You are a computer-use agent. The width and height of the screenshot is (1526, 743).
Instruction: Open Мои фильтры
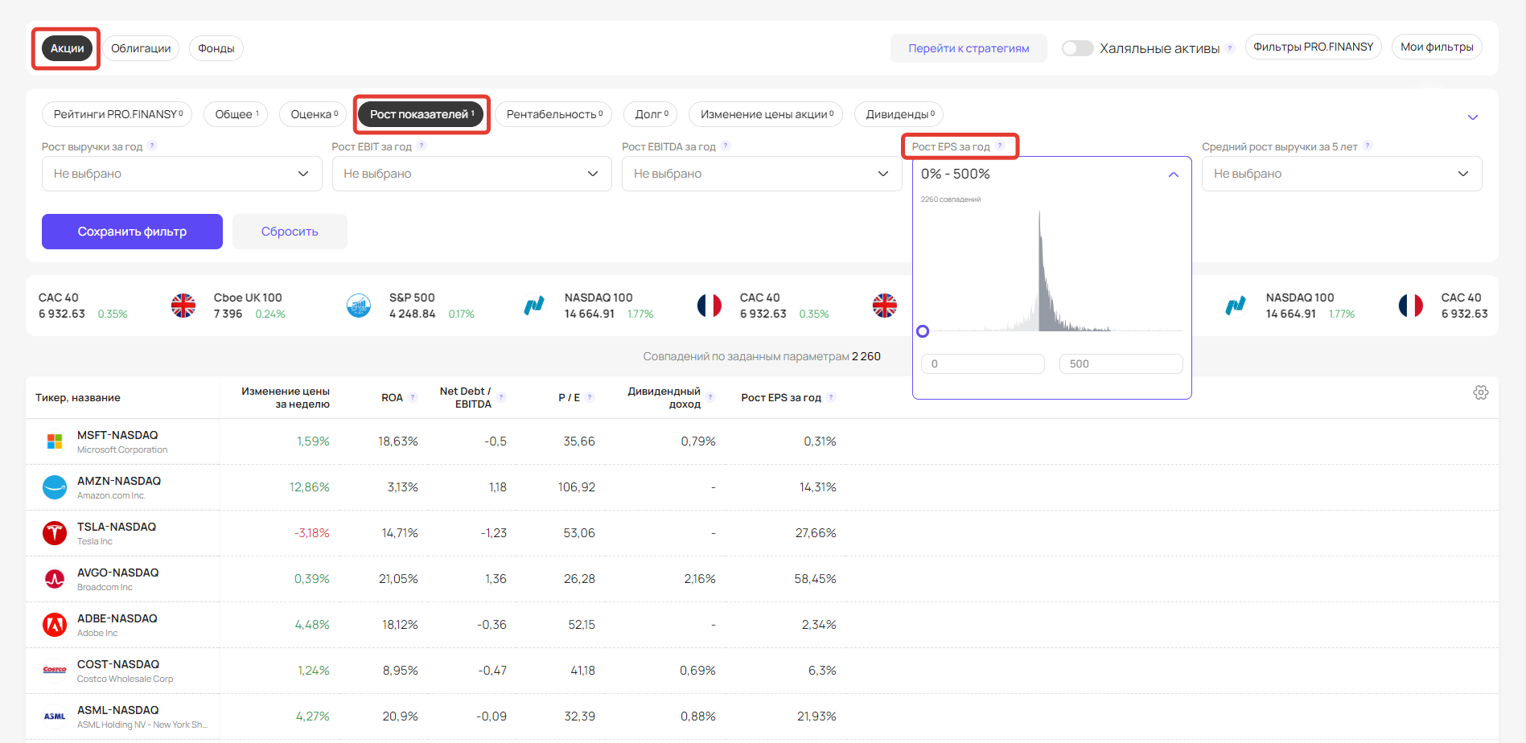1437,47
